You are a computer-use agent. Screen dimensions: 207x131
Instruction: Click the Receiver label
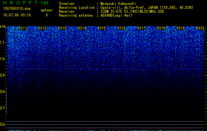pyautogui.click(x=67, y=11)
